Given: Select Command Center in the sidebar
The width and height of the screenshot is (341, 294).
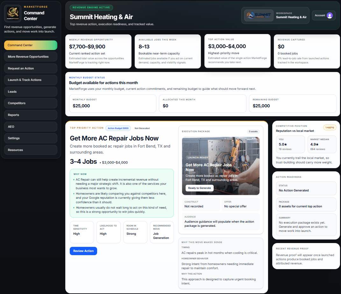Looking at the screenshot, I should pos(31,45).
